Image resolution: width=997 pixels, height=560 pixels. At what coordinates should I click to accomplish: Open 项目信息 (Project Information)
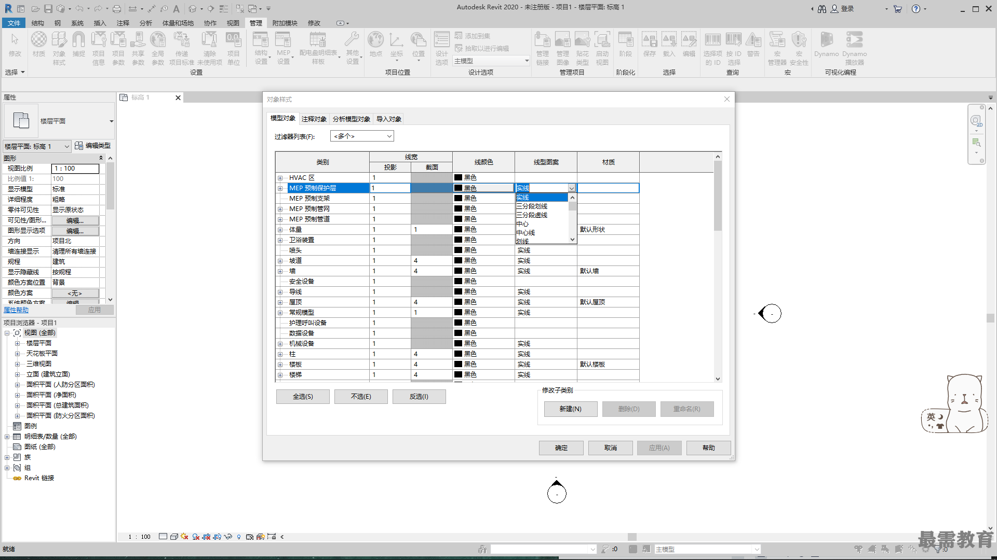tap(98, 48)
